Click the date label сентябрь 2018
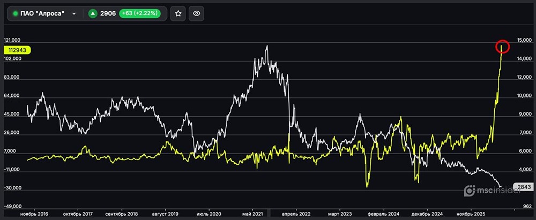 (122, 214)
